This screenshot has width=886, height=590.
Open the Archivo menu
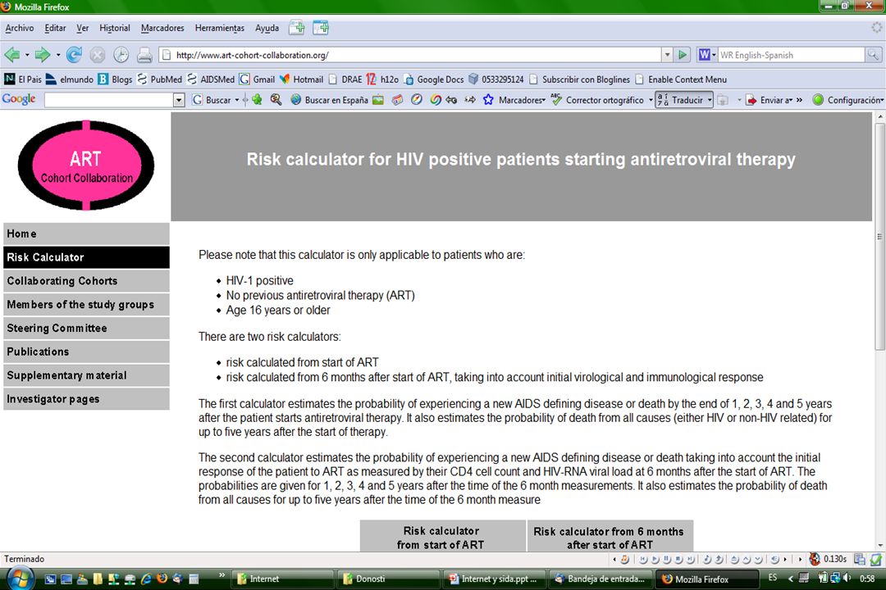20,28
